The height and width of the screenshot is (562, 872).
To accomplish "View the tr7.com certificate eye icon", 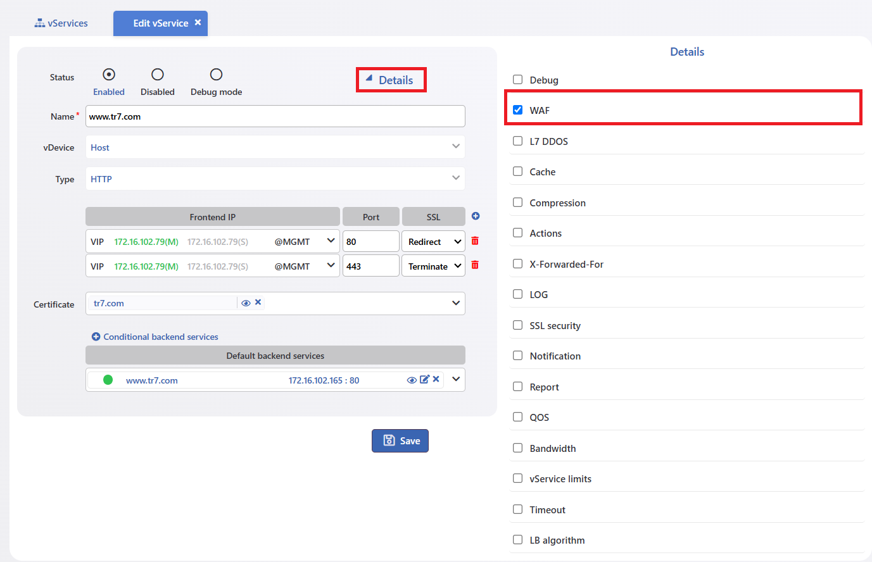I will coord(246,303).
